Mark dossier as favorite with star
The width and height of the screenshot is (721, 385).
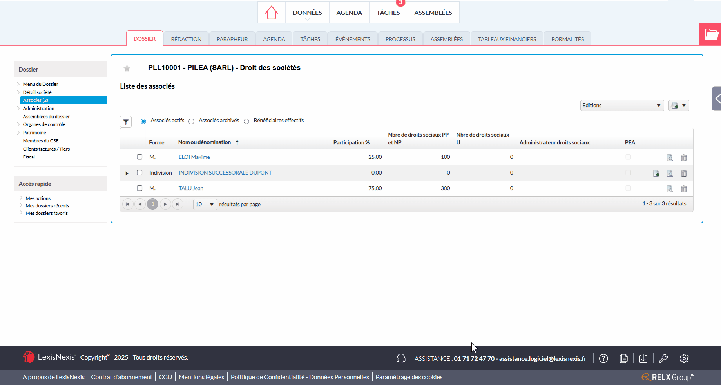click(x=127, y=68)
